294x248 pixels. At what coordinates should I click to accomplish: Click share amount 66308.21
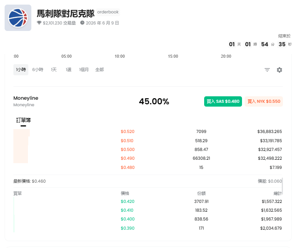click(201, 159)
